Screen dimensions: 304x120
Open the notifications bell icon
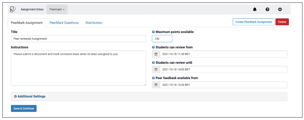255,9
